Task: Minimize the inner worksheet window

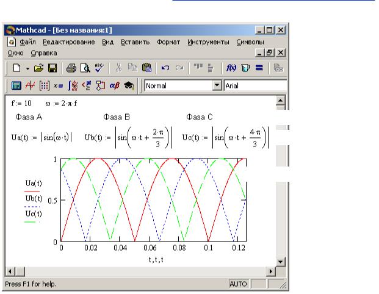Action: click(259, 52)
